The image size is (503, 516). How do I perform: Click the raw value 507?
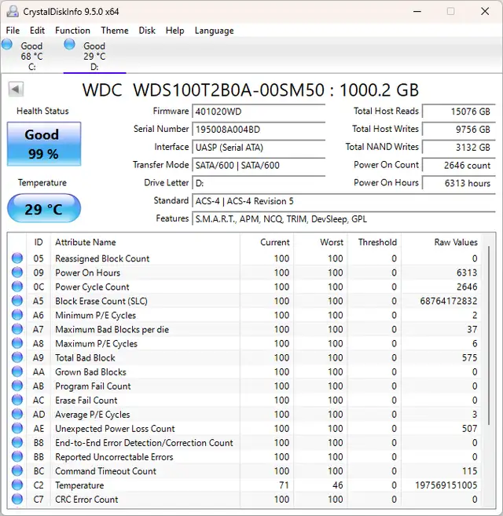coord(469,429)
